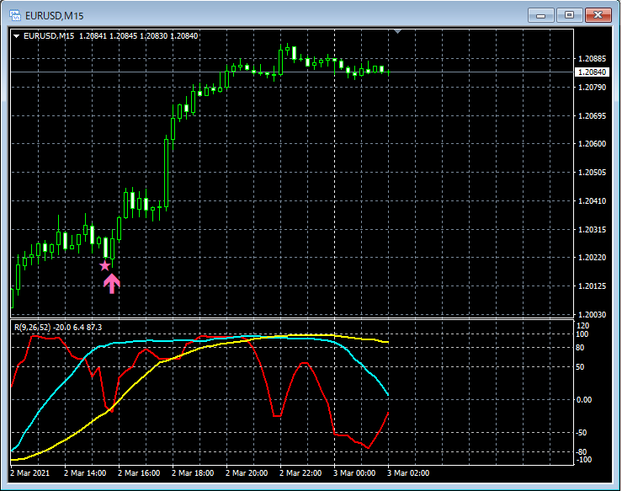Click the R(9,26,52) indicator label
Image resolution: width=622 pixels, height=491 pixels.
(58, 327)
